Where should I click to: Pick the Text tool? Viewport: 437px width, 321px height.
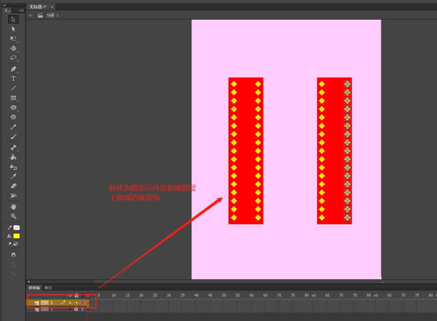(13, 79)
